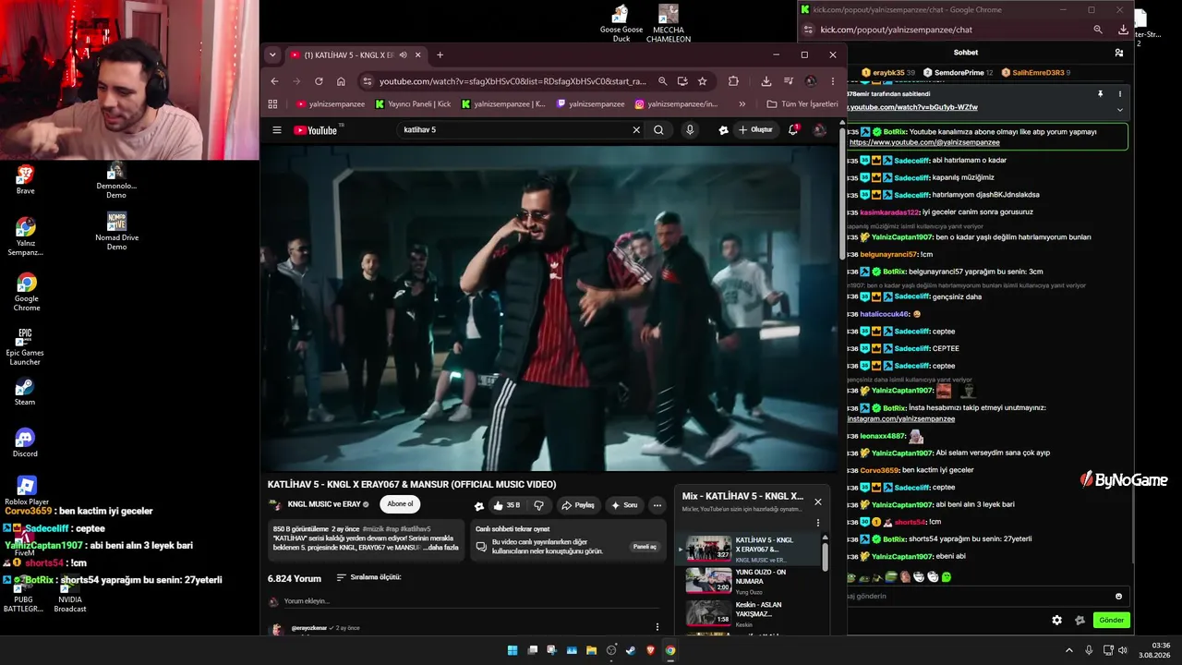
Task: Open the Chrome three-dot menu
Action: pyautogui.click(x=833, y=81)
